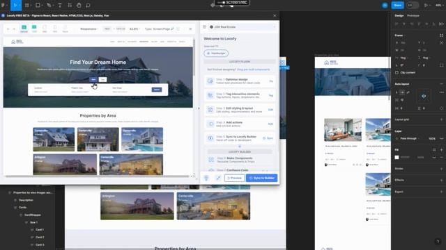Select the Default breakpoint device icon
This screenshot has width=446, height=250.
point(24,28)
